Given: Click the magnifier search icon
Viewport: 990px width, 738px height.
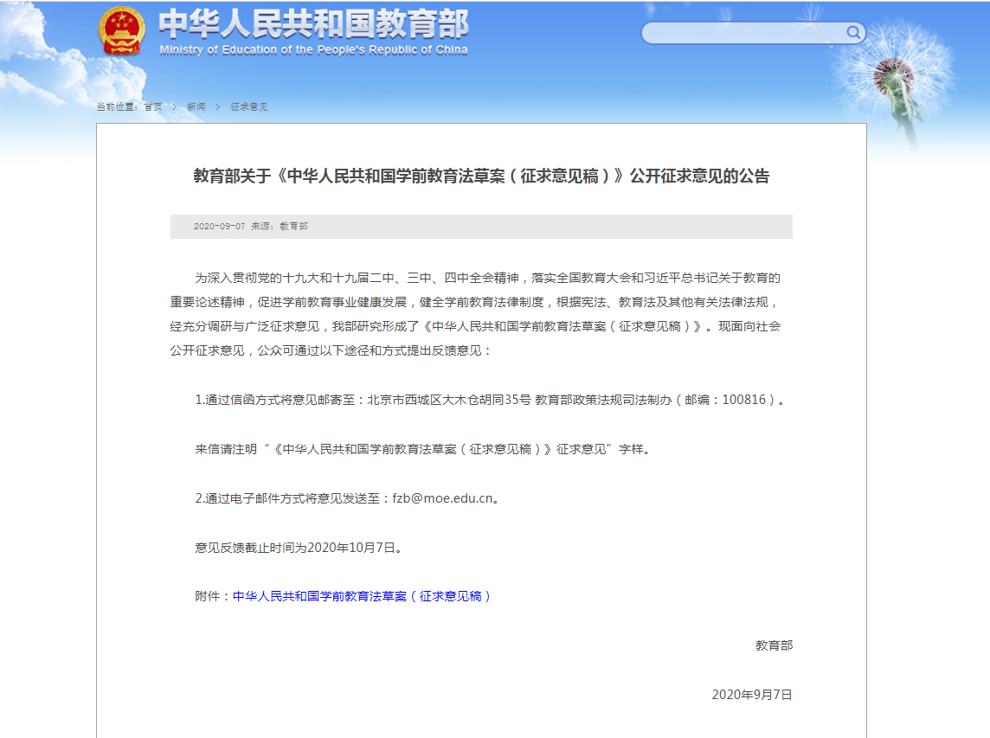Looking at the screenshot, I should tap(853, 33).
